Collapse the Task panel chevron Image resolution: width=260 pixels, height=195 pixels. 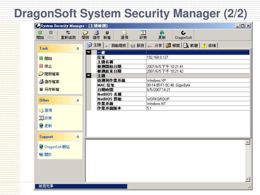pos(78,48)
